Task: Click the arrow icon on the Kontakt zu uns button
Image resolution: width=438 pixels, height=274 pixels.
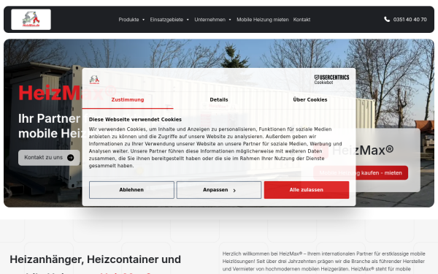Action: pos(71,158)
